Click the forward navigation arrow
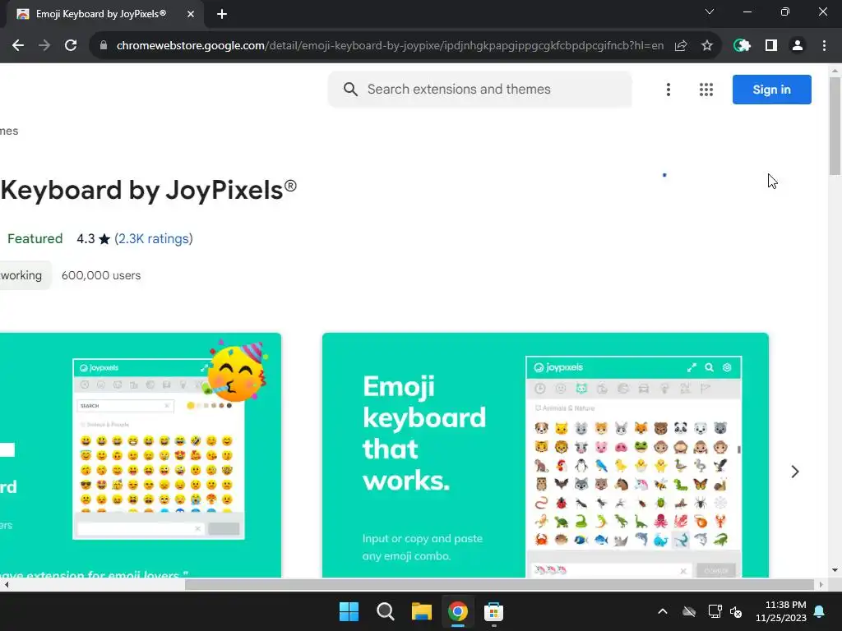The height and width of the screenshot is (631, 842). [44, 46]
